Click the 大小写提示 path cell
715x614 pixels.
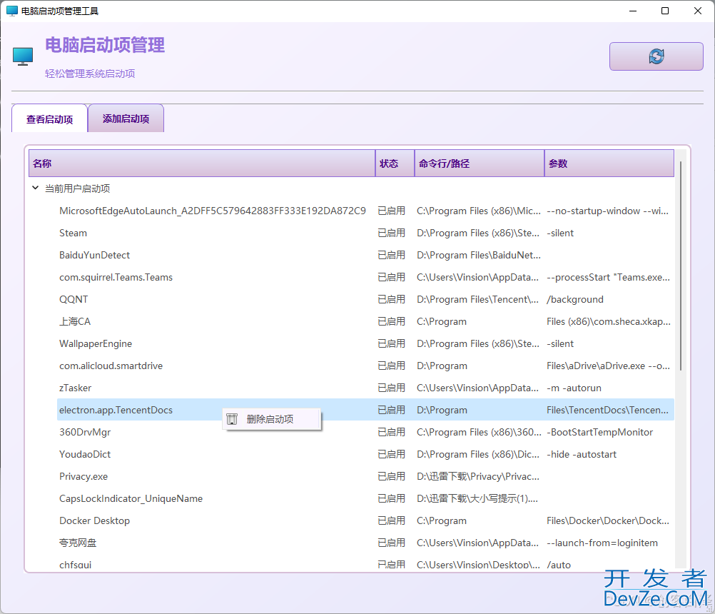point(477,498)
